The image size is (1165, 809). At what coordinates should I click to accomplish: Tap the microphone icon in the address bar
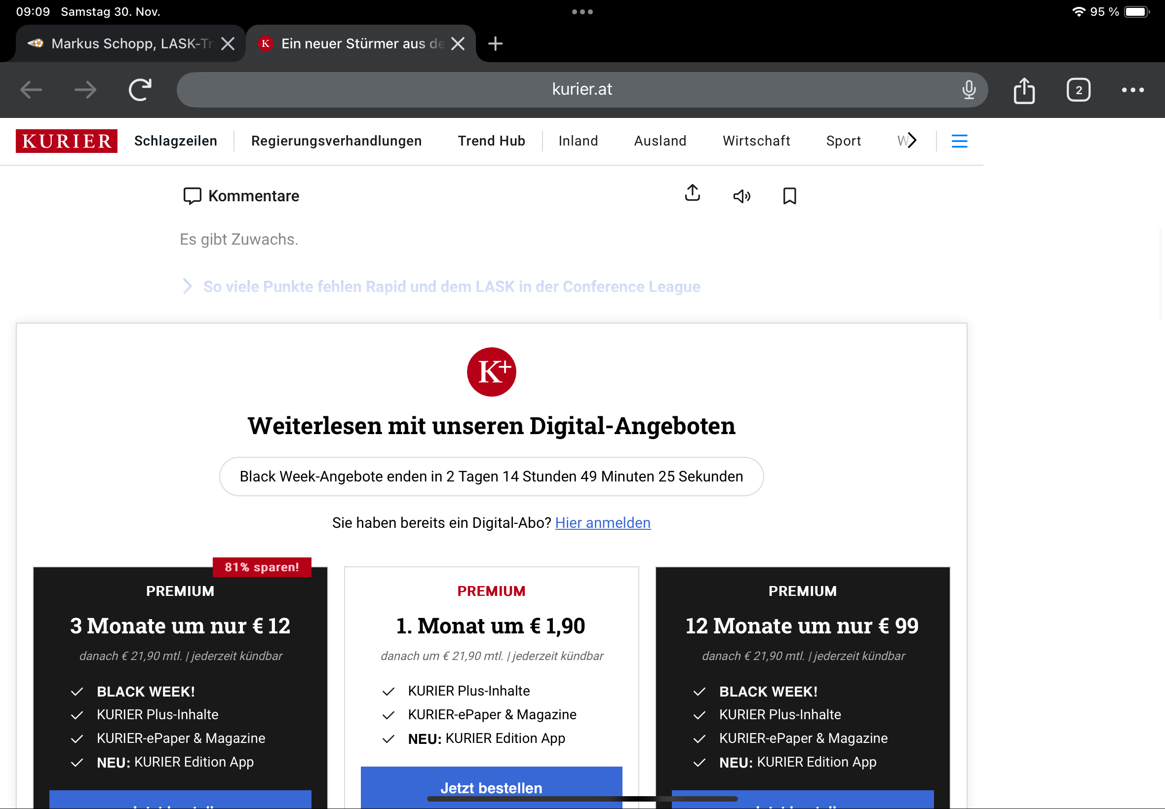point(969,90)
